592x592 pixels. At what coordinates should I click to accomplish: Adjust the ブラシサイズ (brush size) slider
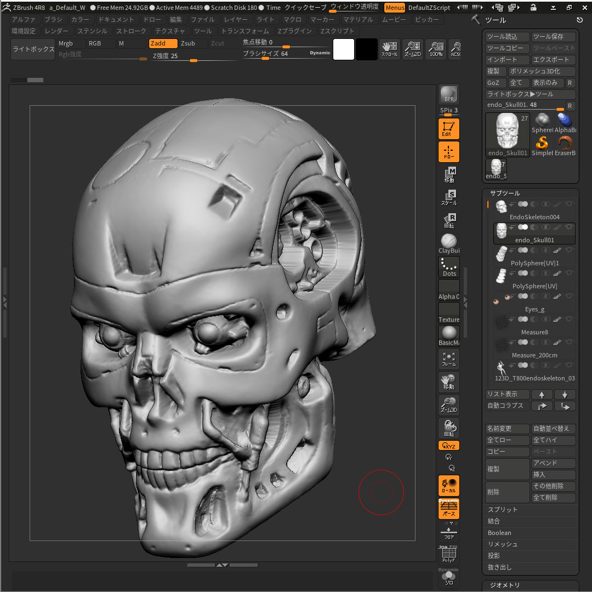[287, 54]
